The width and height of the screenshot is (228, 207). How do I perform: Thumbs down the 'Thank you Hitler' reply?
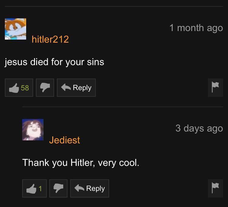tap(58, 188)
